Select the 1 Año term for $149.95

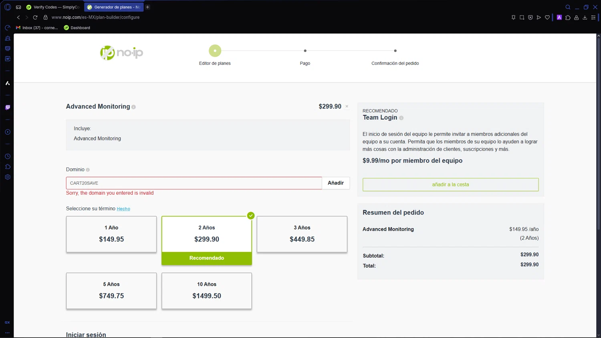[111, 234]
